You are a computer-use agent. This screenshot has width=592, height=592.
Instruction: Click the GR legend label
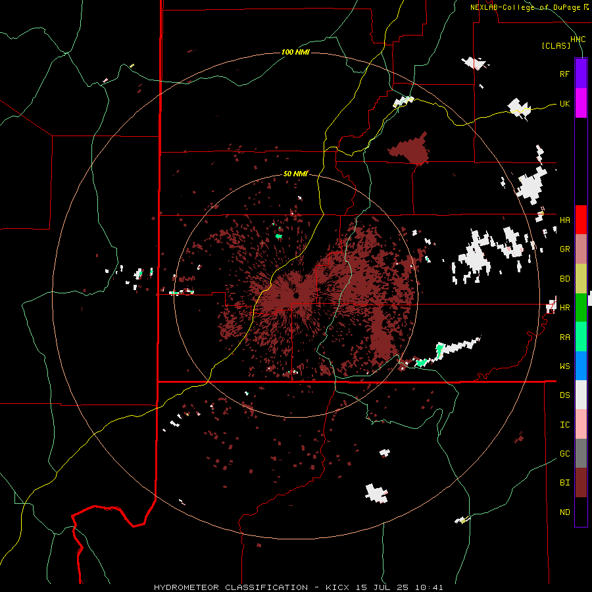pos(564,249)
